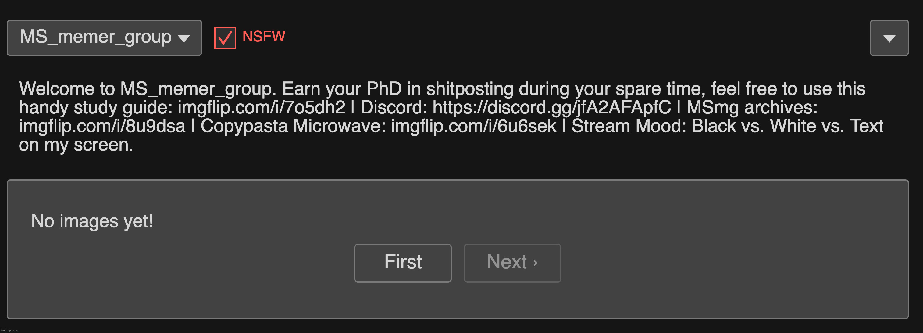Image resolution: width=923 pixels, height=333 pixels.
Task: Click the "No images yet!" message
Action: (92, 221)
